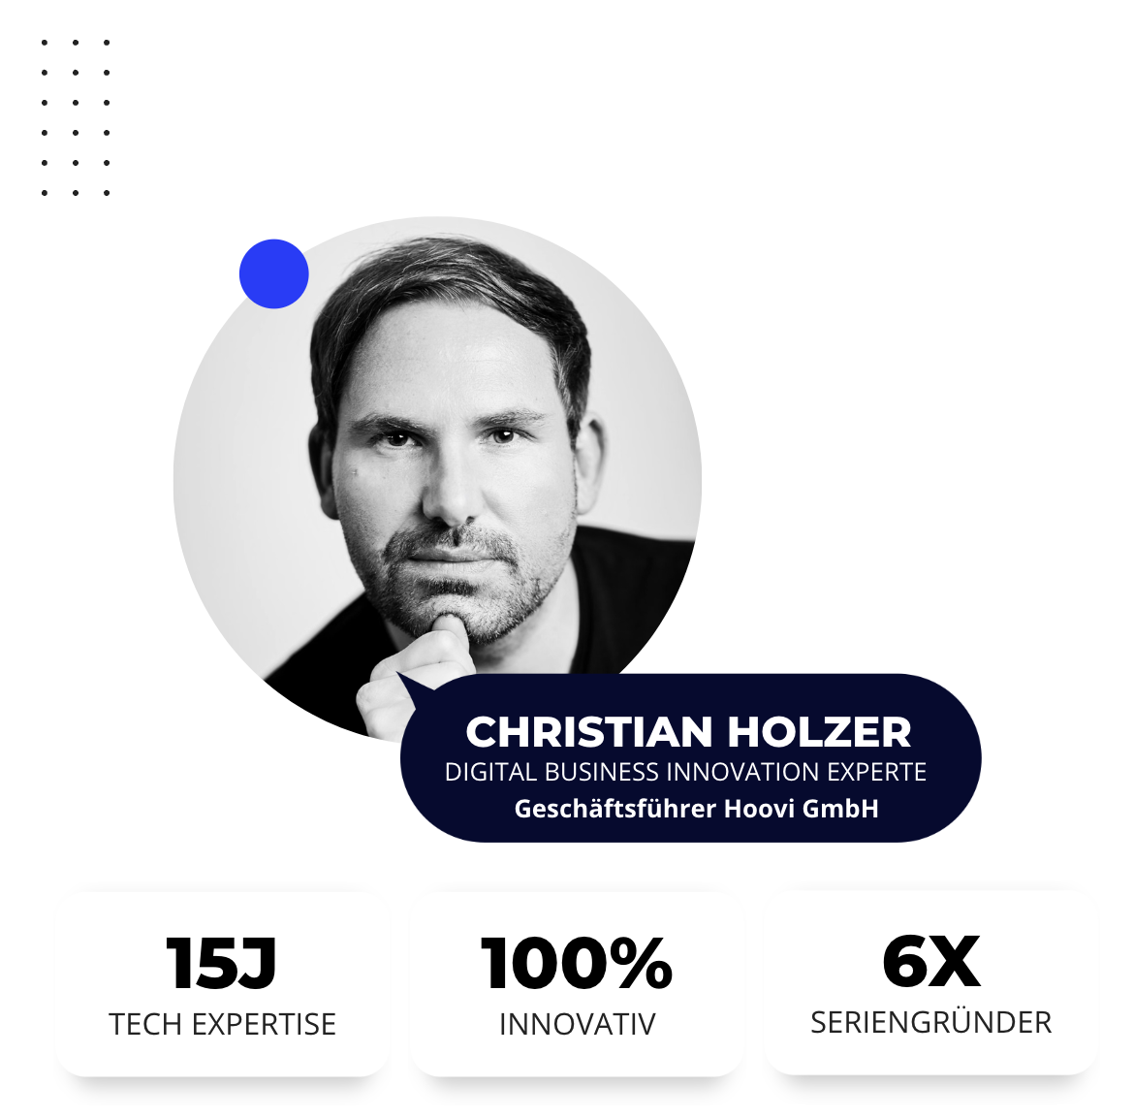Click the SERIENGRÜNDER label

click(931, 1022)
